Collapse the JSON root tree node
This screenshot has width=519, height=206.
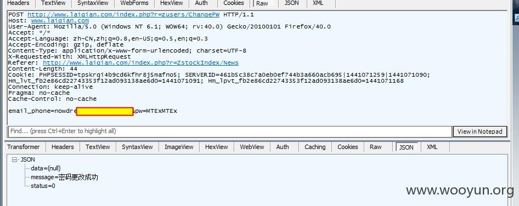coord(14,159)
